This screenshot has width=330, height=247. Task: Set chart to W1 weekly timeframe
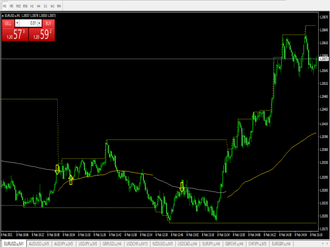coord(52,6)
